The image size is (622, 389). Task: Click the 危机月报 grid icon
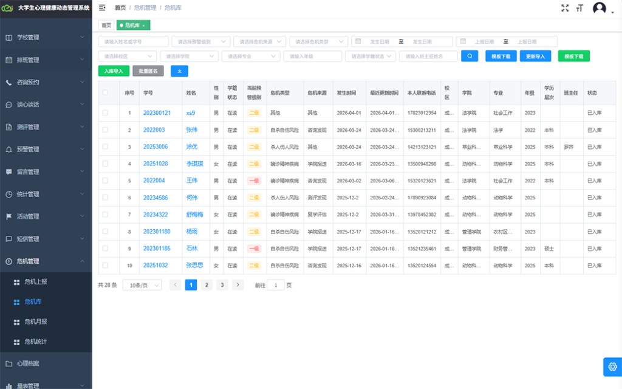coord(16,322)
